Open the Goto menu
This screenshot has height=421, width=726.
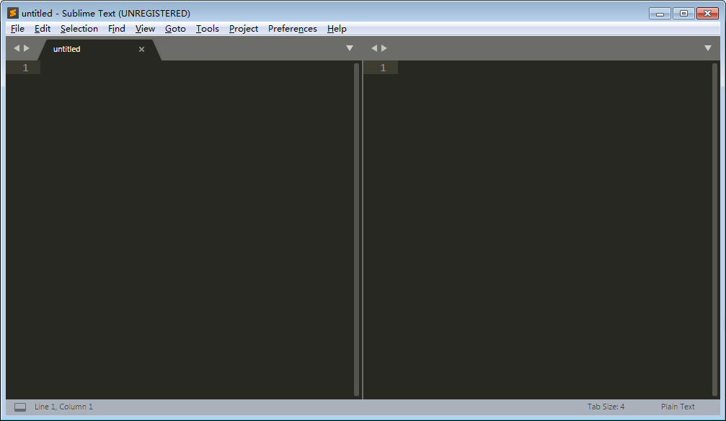point(175,29)
